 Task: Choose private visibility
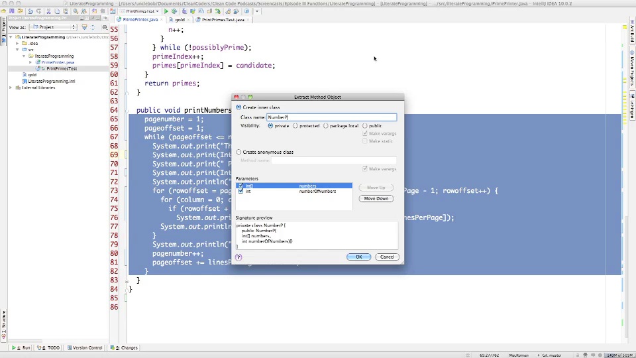270,126
